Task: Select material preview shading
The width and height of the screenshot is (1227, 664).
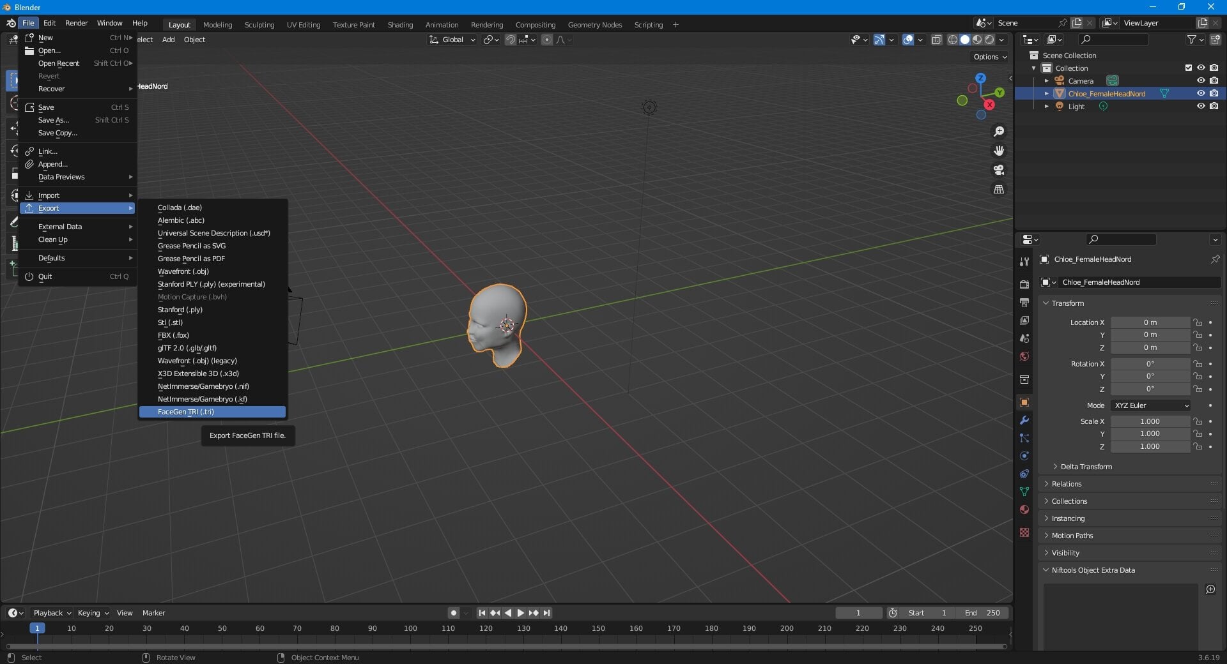Action: click(x=977, y=40)
